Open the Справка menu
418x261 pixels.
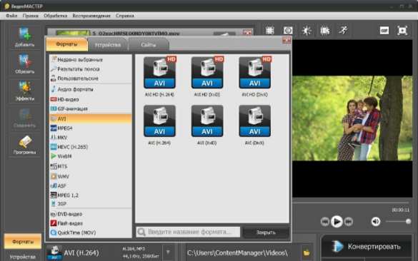pyautogui.click(x=125, y=16)
